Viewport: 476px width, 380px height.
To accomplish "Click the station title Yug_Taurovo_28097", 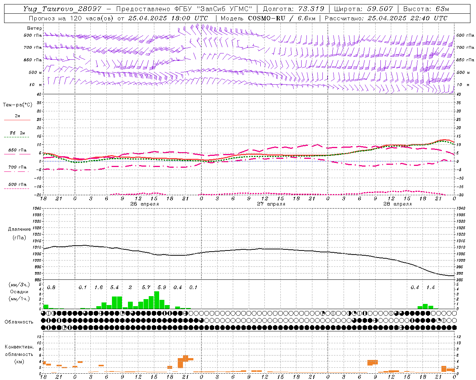I will click(62, 9).
